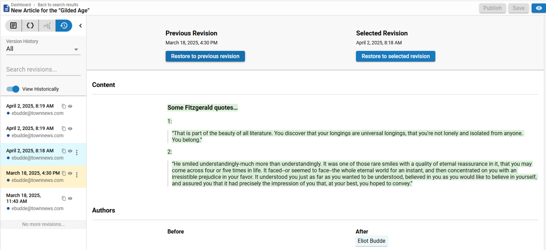Select the version history clock tab
The image size is (546, 250).
pyautogui.click(x=63, y=25)
